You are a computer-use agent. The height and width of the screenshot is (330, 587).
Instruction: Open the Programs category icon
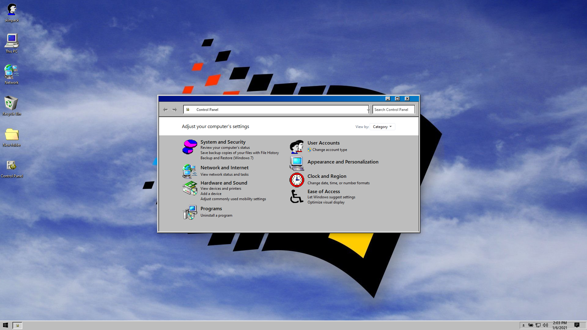(190, 212)
